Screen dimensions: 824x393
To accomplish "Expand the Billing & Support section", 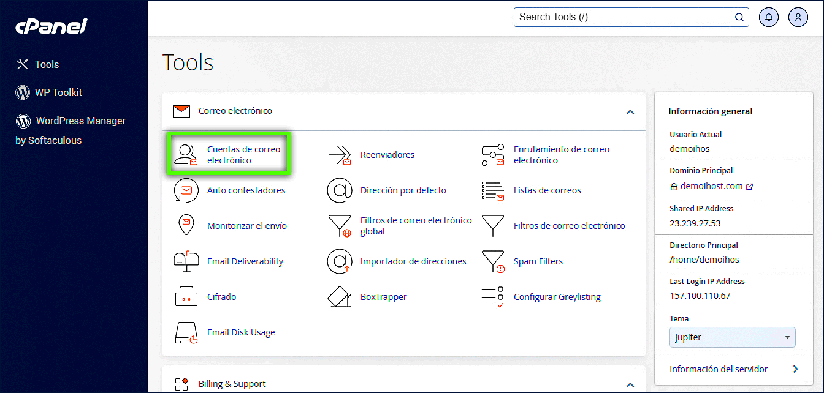I will [630, 384].
